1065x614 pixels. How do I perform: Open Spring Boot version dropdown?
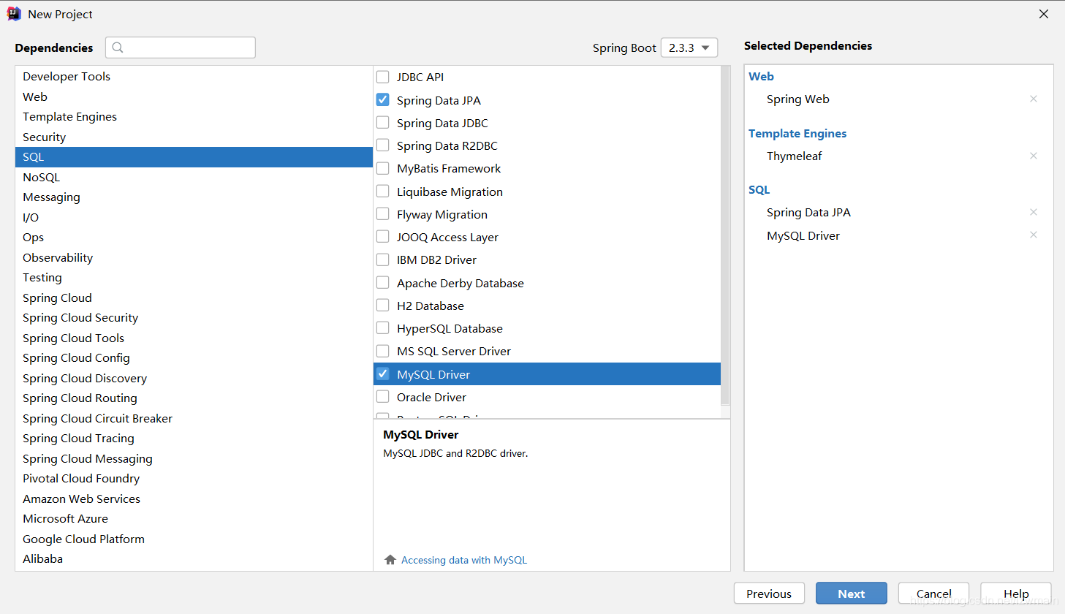point(689,48)
